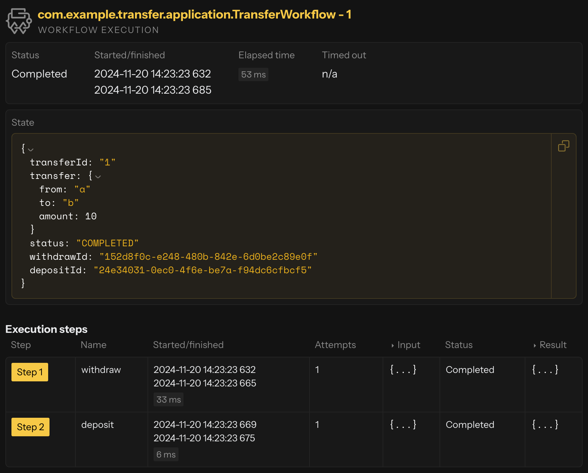
Task: Expand the result object of the withdraw step
Action: 545,370
